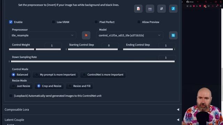Open the Preprocessor dropdown showing tile_resample

tap(43, 35)
